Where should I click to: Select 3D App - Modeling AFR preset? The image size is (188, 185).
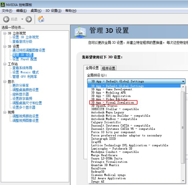[x=134, y=93]
